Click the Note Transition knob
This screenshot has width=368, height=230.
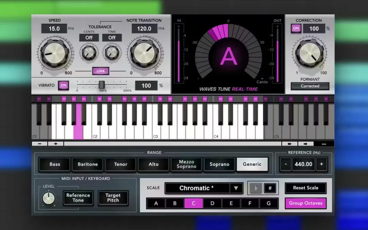tap(144, 53)
